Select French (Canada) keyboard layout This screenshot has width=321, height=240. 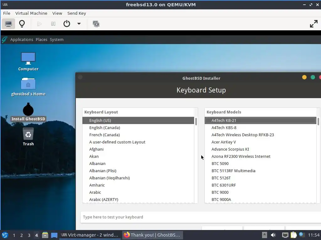(138, 135)
